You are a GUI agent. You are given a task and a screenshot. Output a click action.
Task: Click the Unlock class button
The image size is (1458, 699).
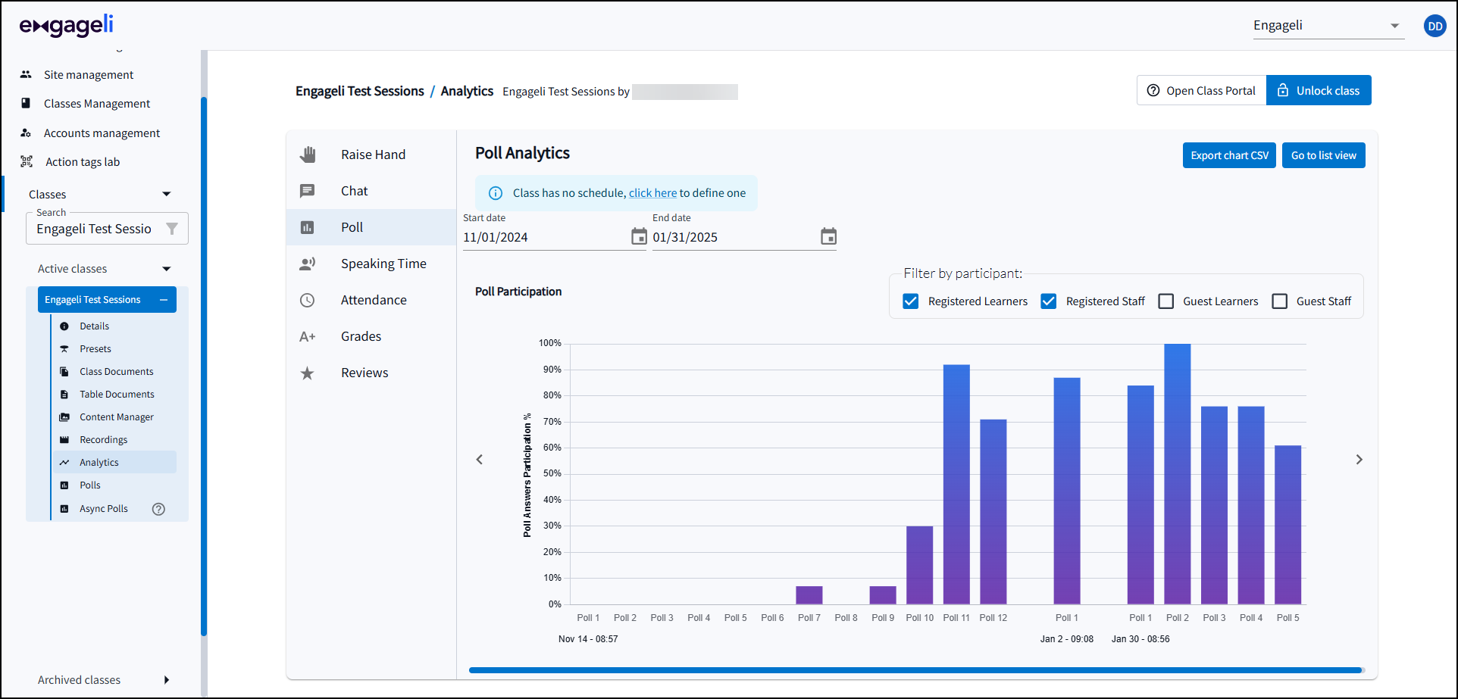coord(1319,90)
